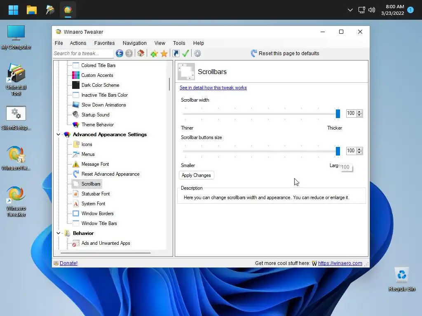This screenshot has width=422, height=316.
Task: Open the https://winaero.com link
Action: (340, 263)
